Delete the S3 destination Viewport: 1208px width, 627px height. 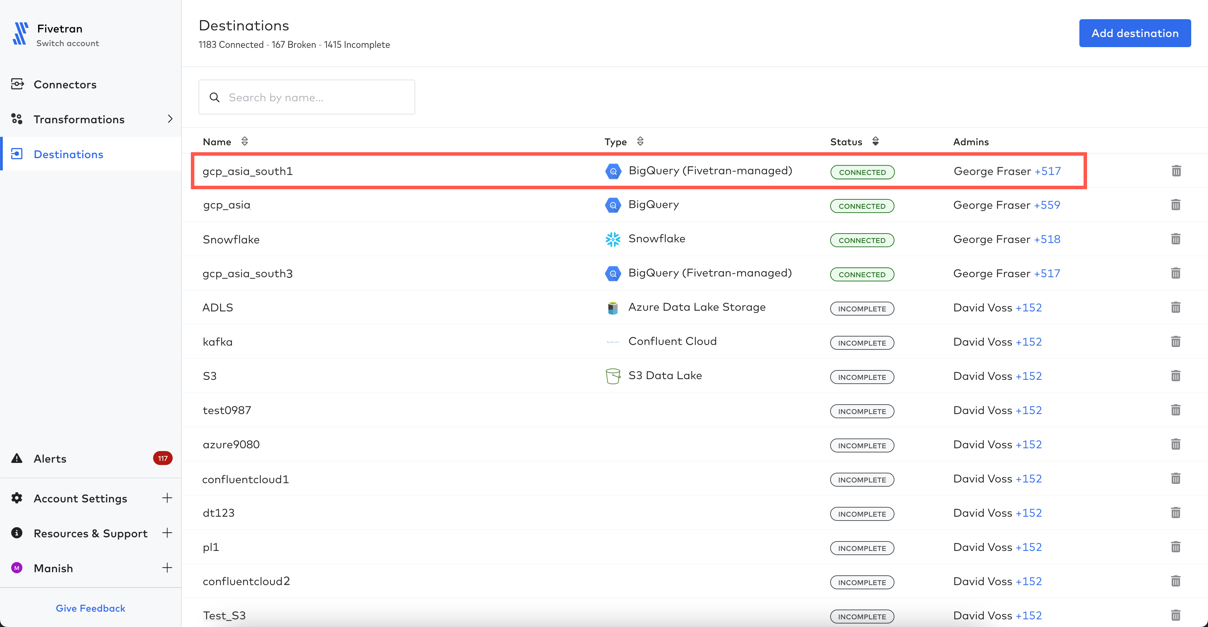pyautogui.click(x=1175, y=376)
